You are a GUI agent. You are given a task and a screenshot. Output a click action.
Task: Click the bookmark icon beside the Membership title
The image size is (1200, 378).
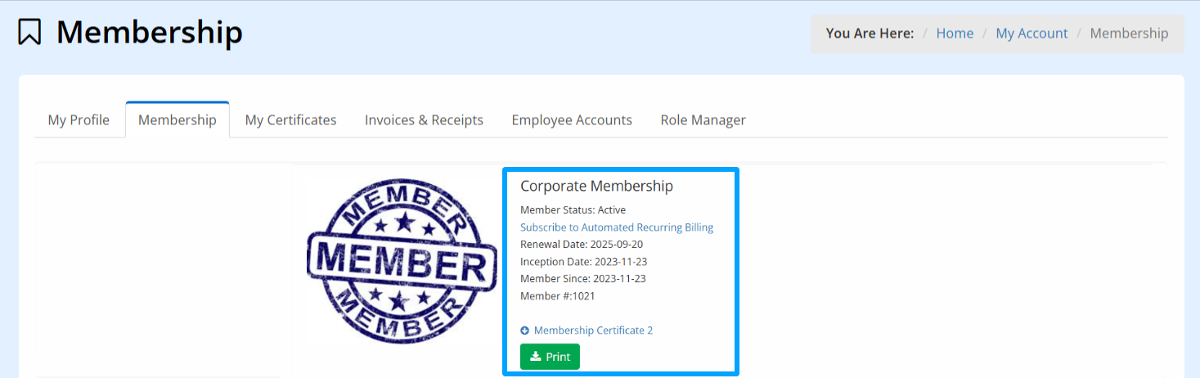(29, 33)
